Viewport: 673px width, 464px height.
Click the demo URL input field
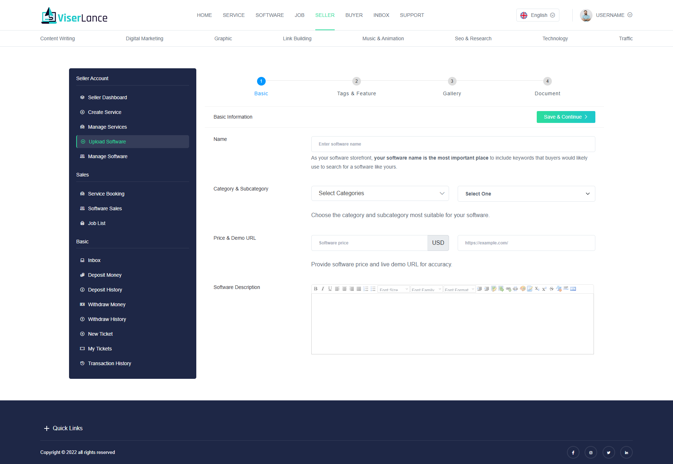pos(526,243)
